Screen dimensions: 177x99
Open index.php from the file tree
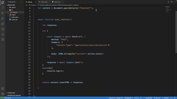15,17
